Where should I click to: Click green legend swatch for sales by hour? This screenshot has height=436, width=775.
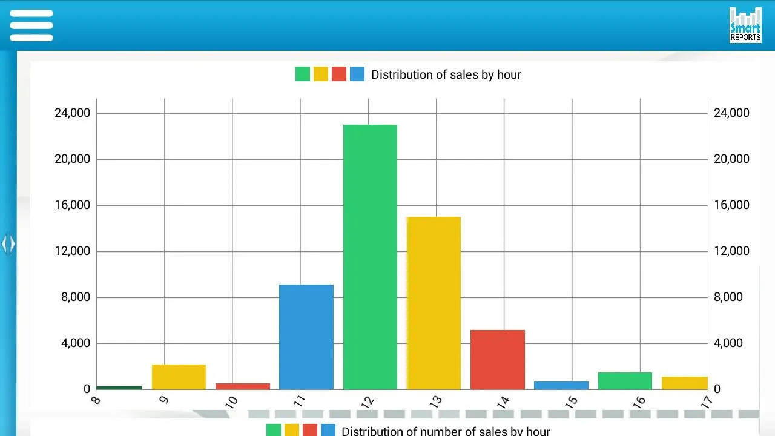point(303,74)
